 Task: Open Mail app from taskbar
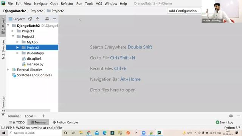click(x=97, y=133)
